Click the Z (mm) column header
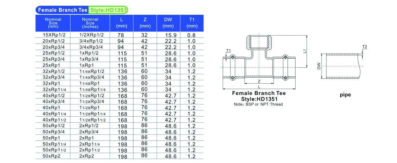The image size is (397, 163). point(145,23)
